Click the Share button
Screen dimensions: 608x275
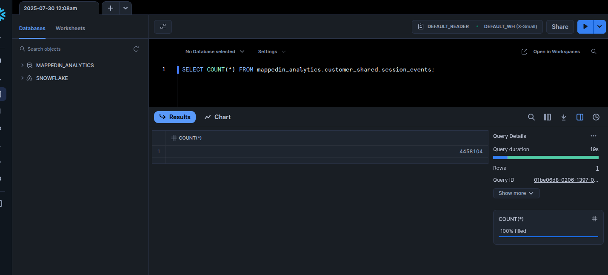point(560,26)
